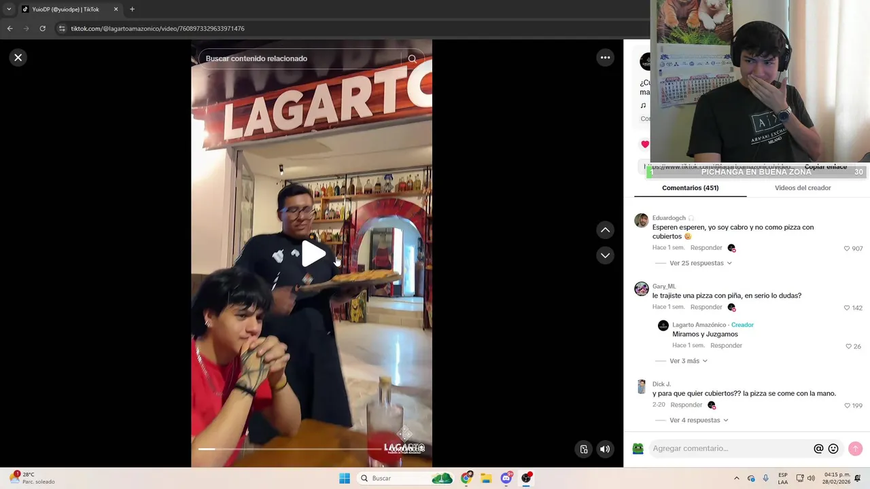Go to the next video with down chevron
The width and height of the screenshot is (870, 489).
pyautogui.click(x=605, y=255)
